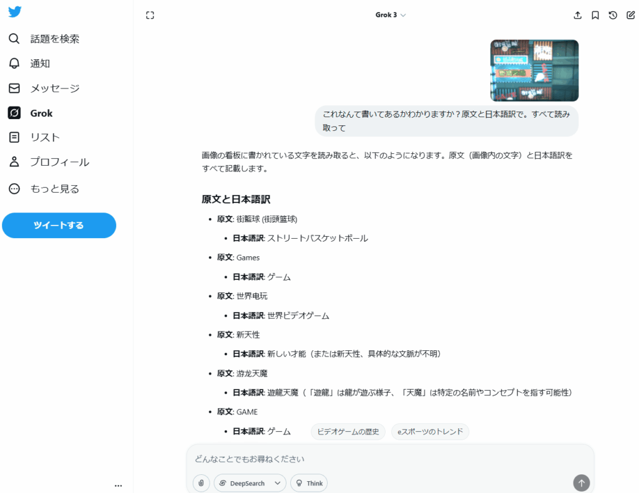Click the 遊龍天魔 translation line
639x493 pixels.
pos(402,393)
